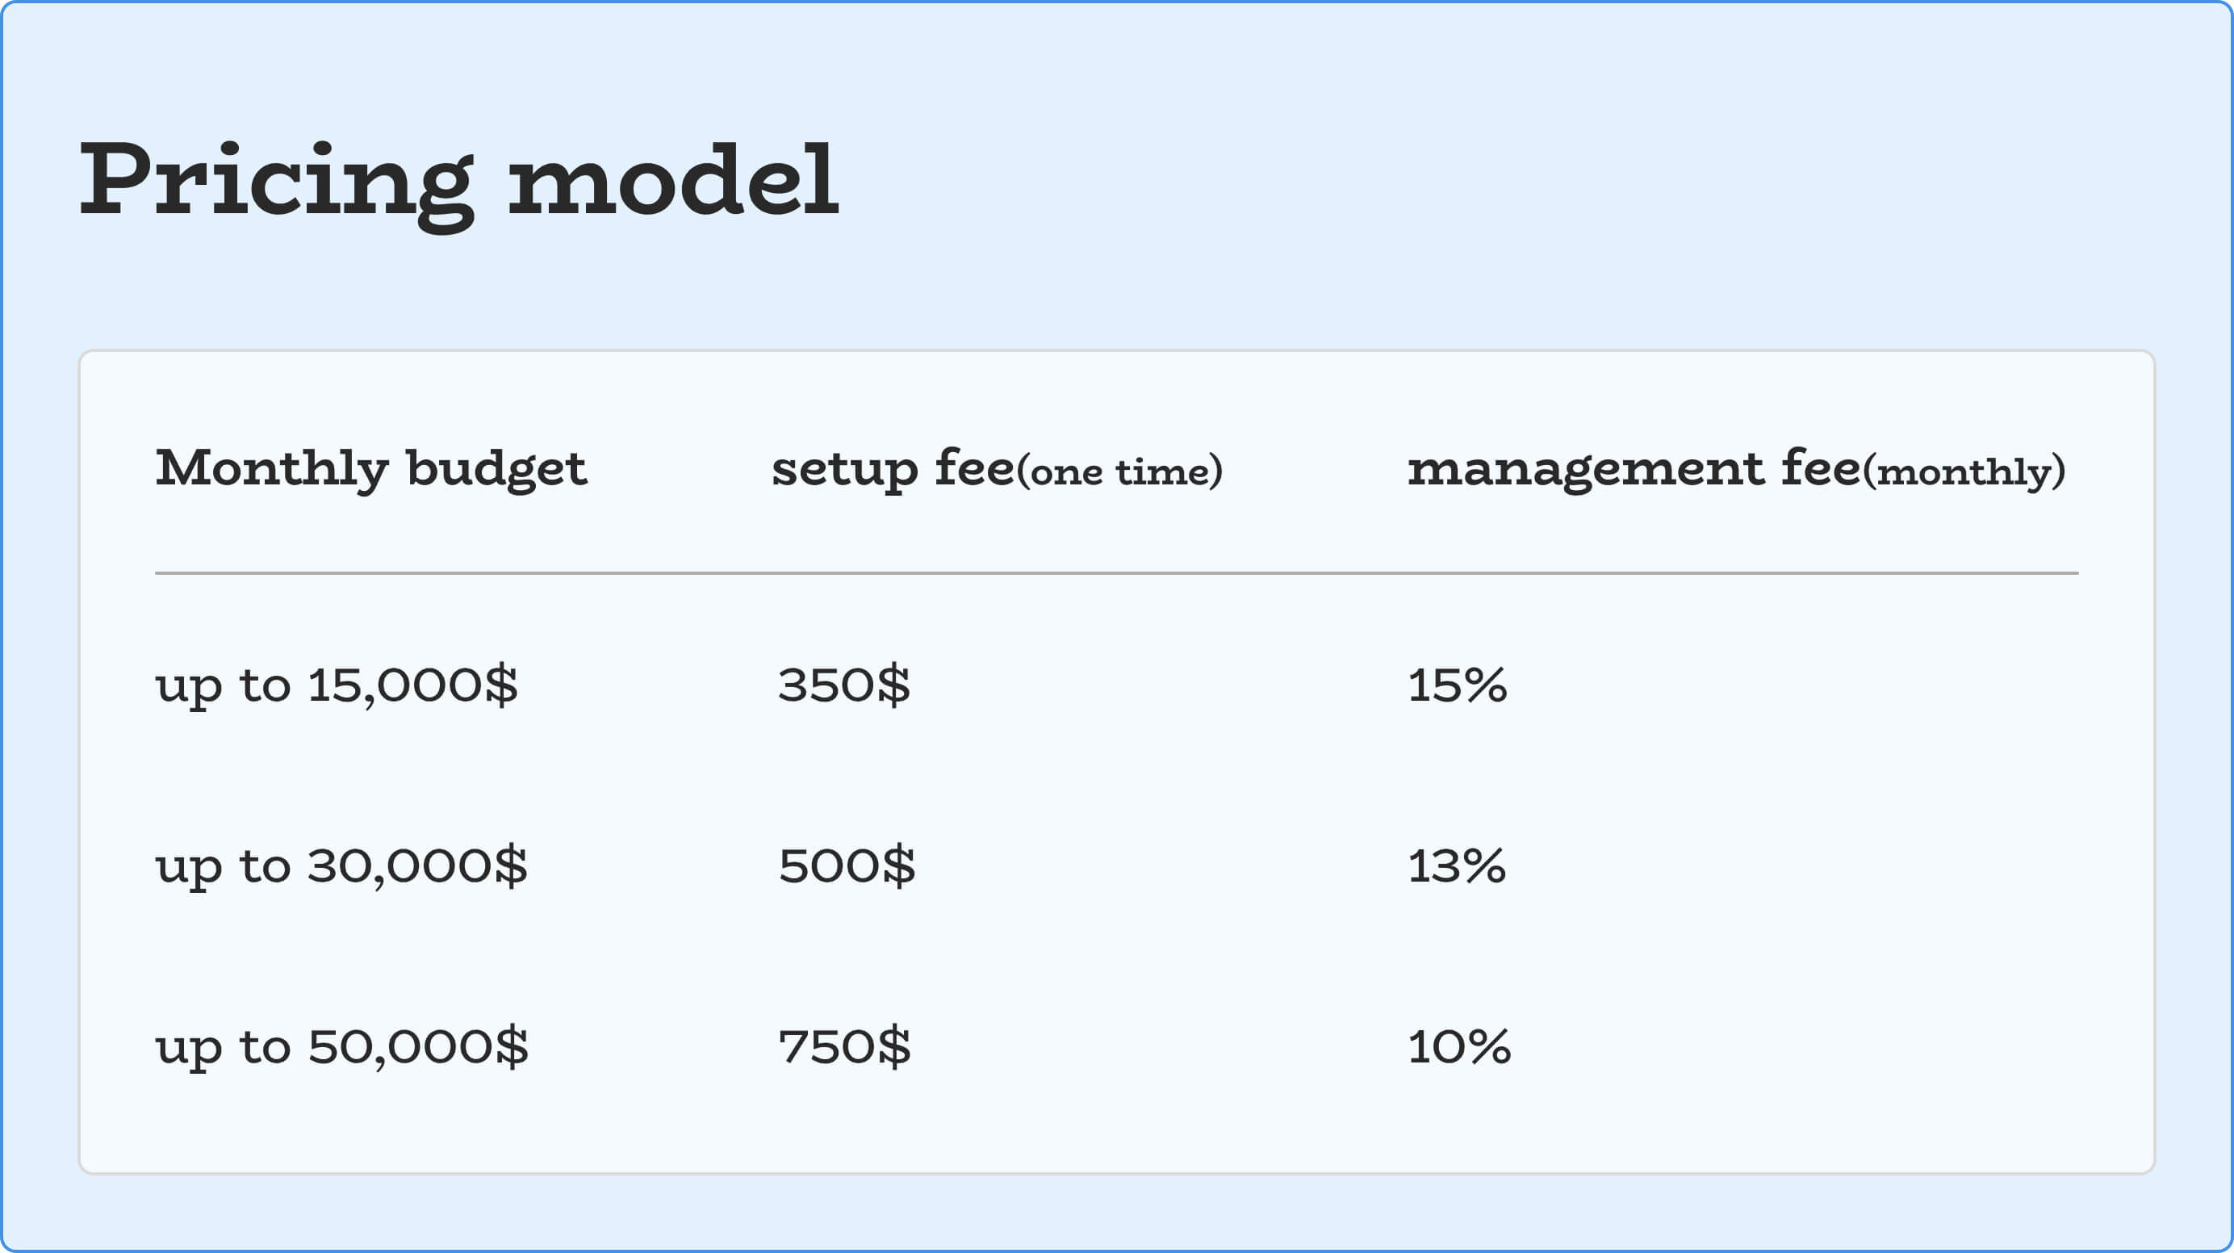Click the 10% management fee value
The height and width of the screenshot is (1253, 2234).
point(1458,1046)
